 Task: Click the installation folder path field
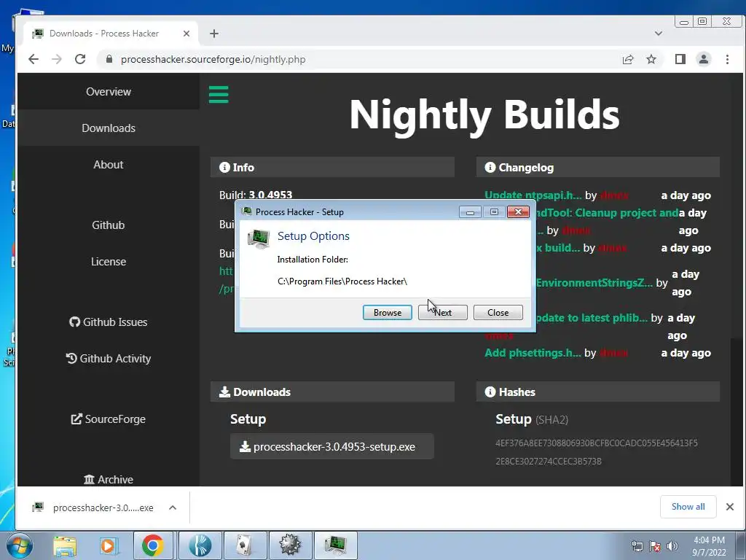[342, 281]
